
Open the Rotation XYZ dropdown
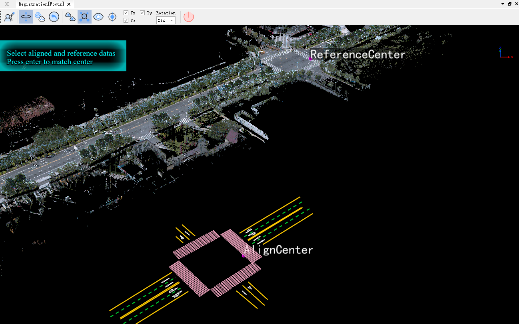coord(166,20)
